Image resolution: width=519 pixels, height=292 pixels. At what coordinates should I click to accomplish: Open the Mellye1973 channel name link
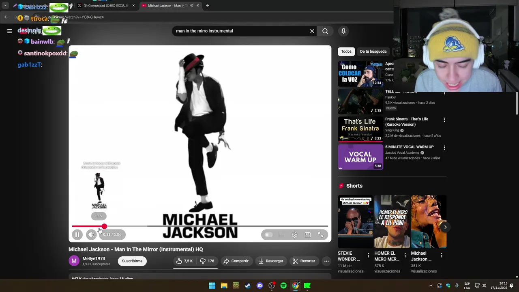pyautogui.click(x=94, y=259)
